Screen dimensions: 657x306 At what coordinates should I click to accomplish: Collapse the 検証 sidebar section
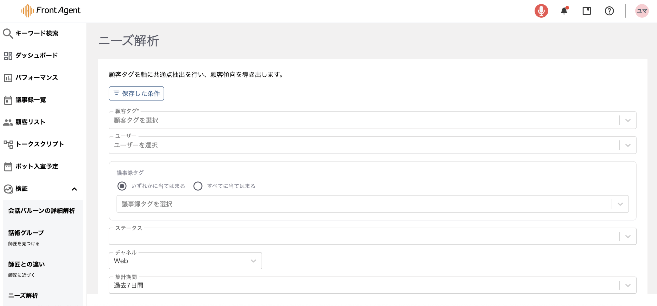tap(74, 189)
